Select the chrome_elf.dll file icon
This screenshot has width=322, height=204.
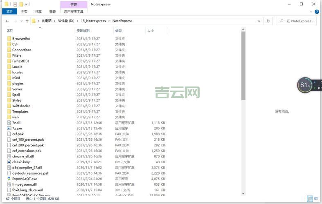pos(9,156)
